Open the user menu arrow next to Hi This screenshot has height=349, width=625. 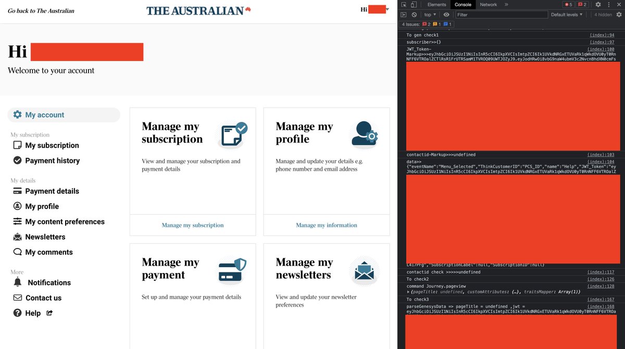click(387, 9)
